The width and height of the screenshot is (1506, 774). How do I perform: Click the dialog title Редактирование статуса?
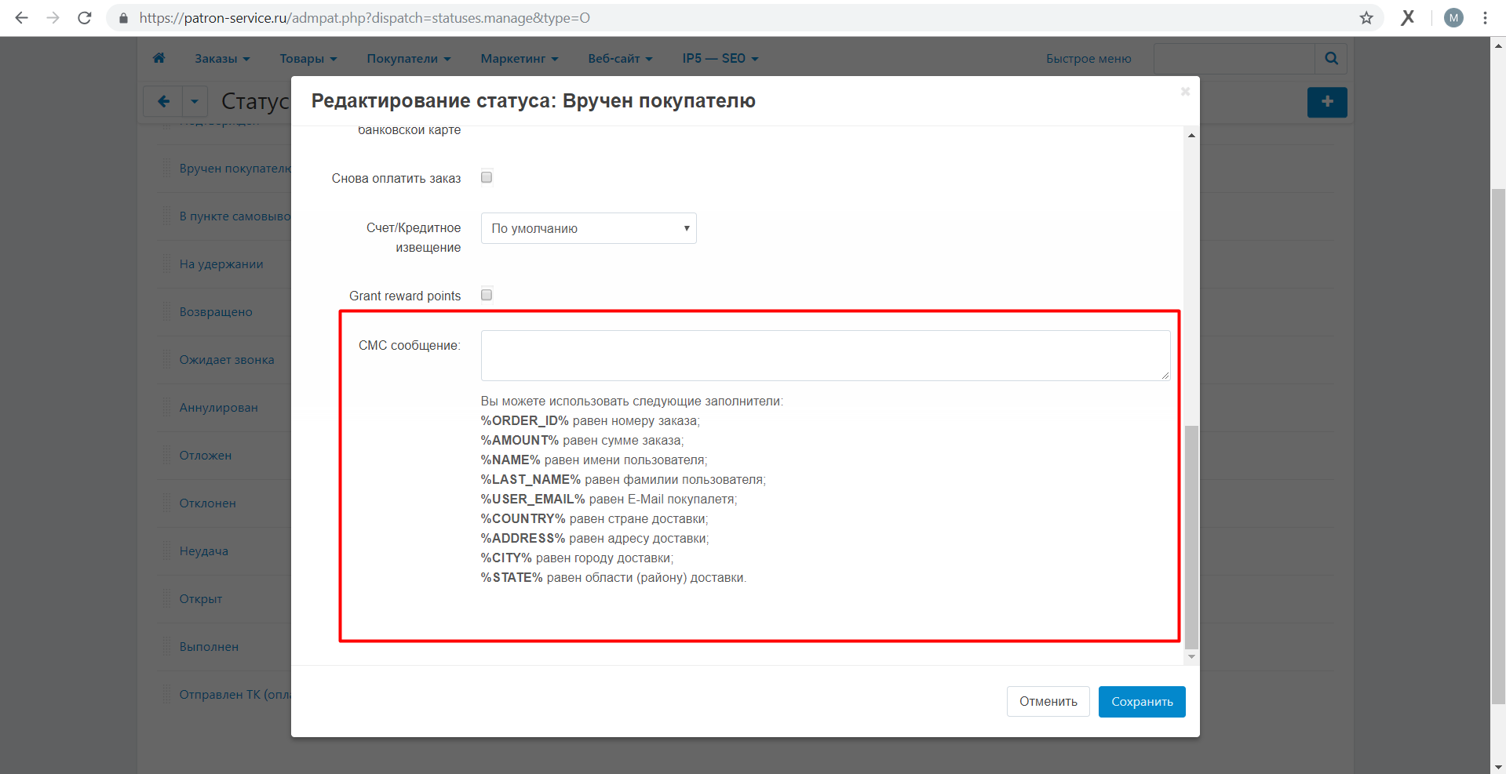click(x=533, y=101)
